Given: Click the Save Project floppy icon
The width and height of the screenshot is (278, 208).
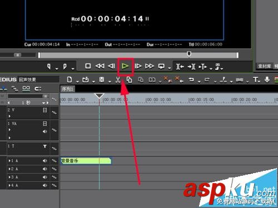Looking at the screenshot, I should point(102,80).
